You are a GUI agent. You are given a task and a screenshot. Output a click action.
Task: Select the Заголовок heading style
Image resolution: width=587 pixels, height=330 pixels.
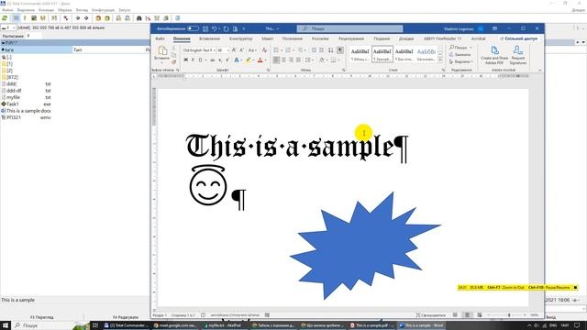[x=426, y=54]
